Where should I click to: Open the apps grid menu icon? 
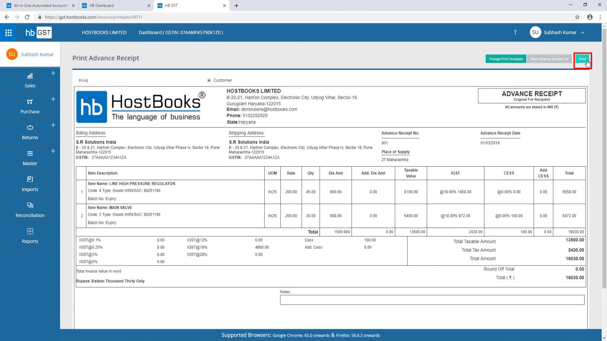point(9,33)
